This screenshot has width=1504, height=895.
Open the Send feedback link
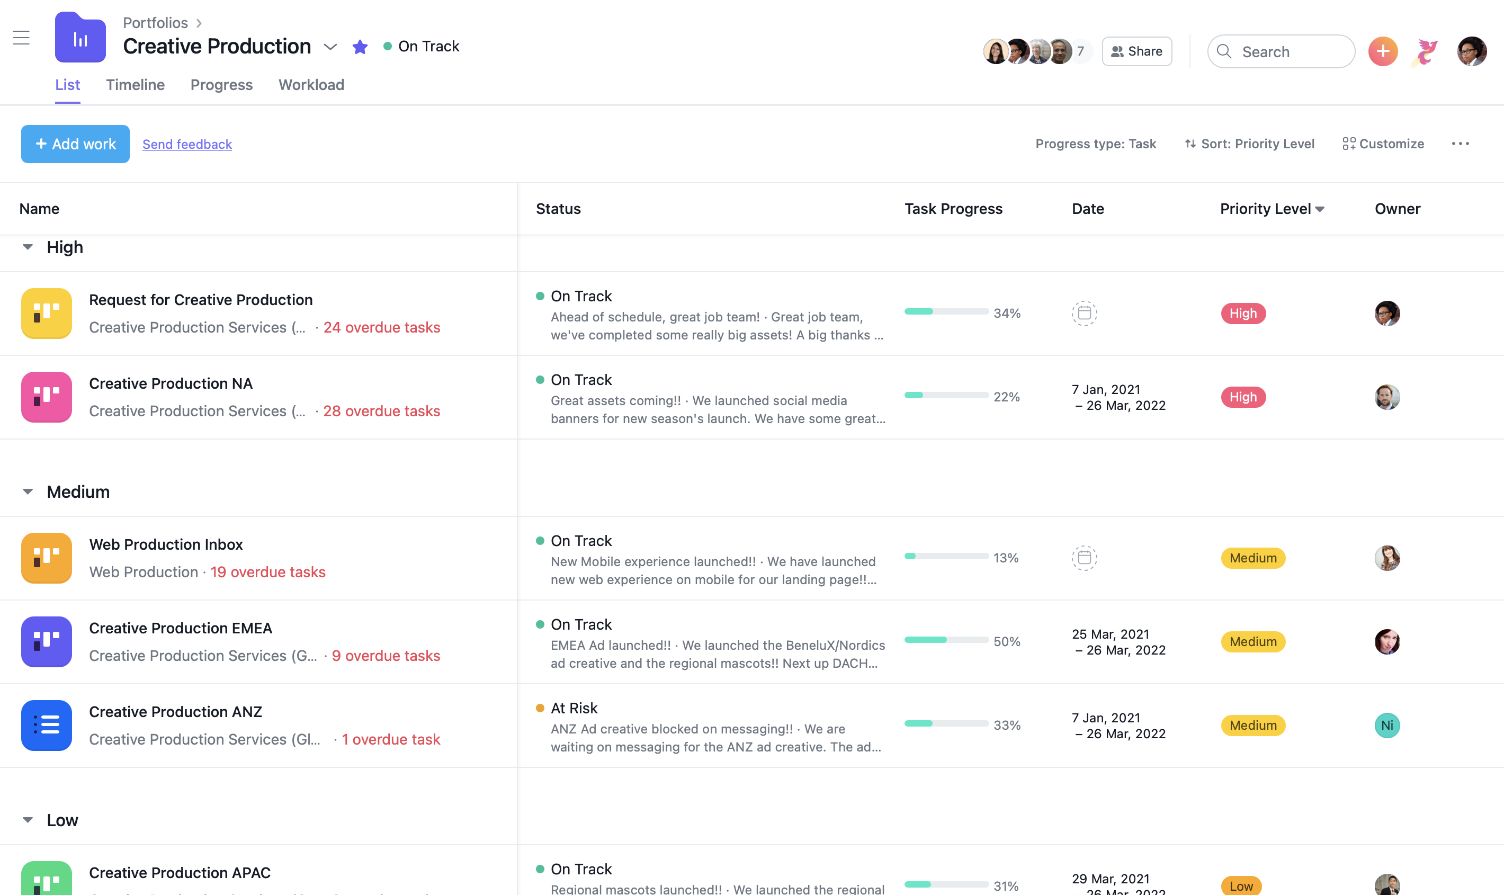187,144
